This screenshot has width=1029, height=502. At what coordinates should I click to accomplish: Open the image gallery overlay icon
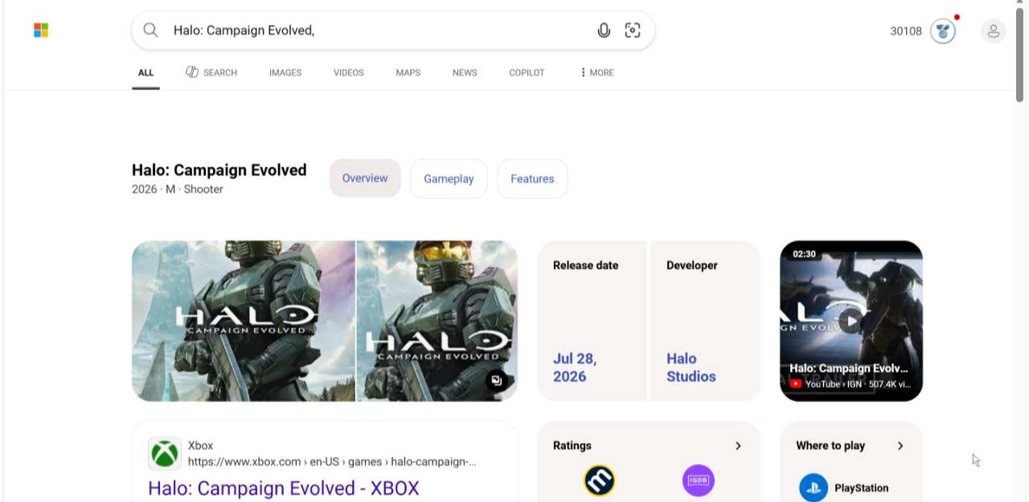(x=497, y=381)
